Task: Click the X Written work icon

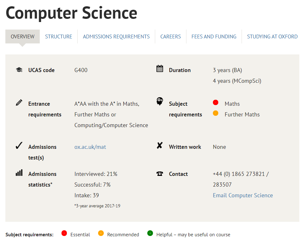Action: pyautogui.click(x=160, y=145)
